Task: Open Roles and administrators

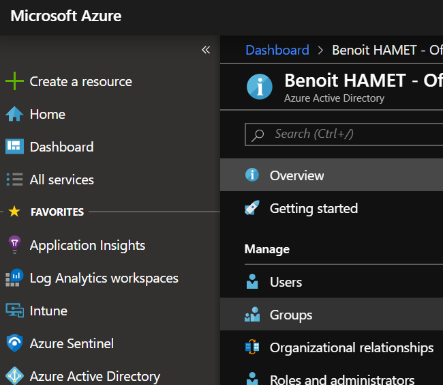Action: (341, 380)
